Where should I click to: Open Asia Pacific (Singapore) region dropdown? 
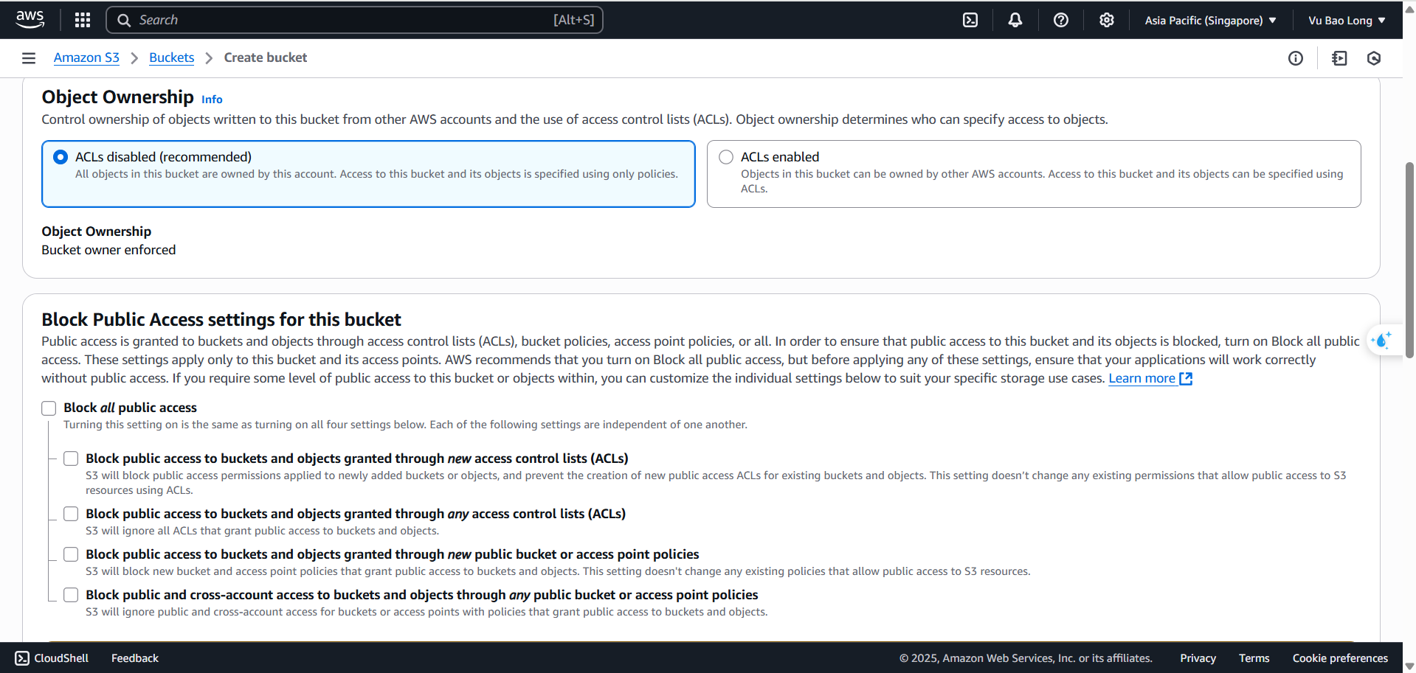pyautogui.click(x=1210, y=21)
